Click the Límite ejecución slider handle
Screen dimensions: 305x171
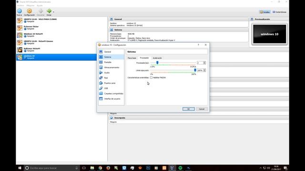[x=195, y=70]
